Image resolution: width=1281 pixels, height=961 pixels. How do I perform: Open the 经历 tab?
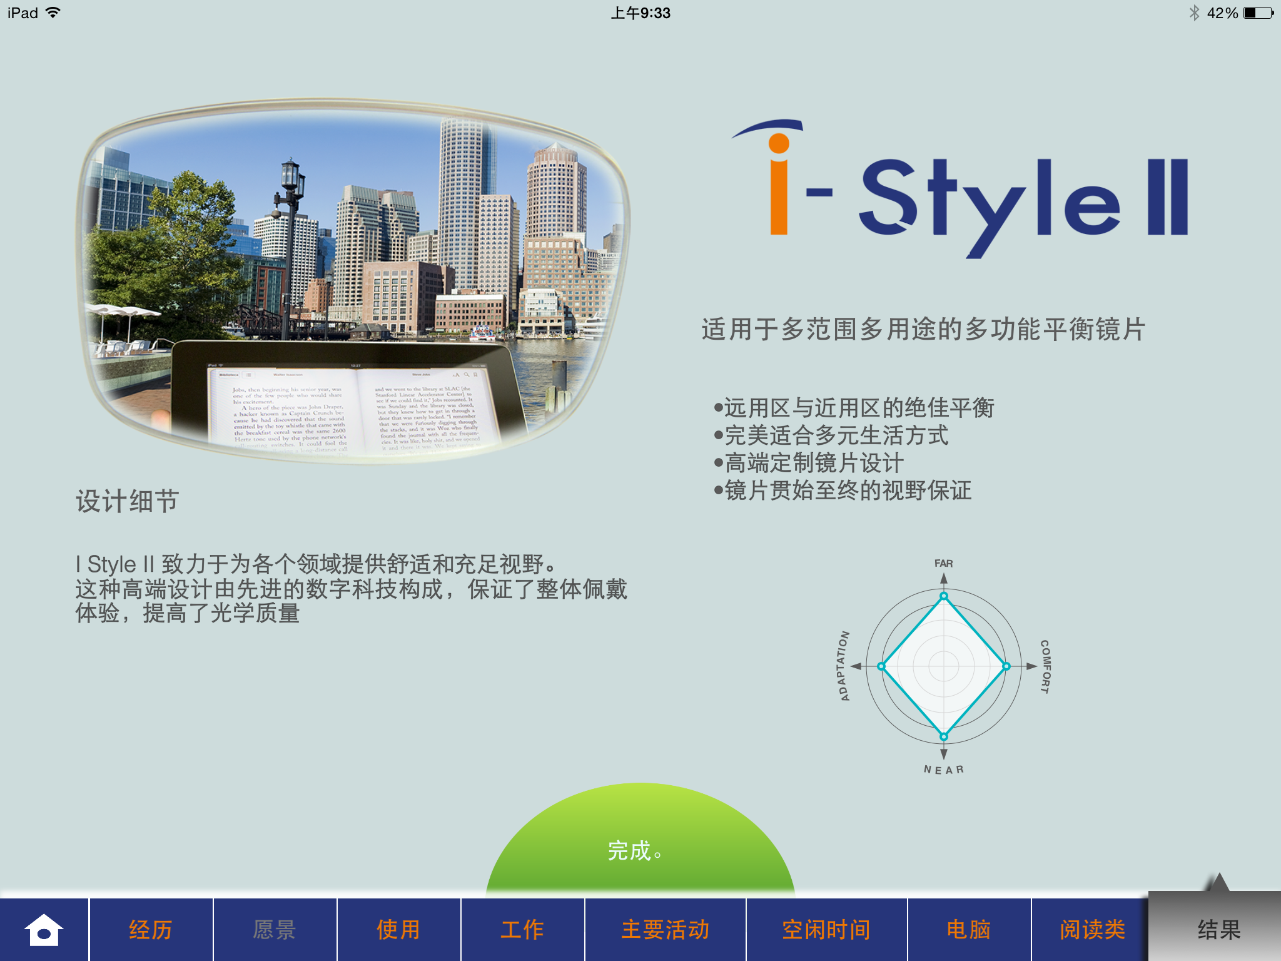[x=151, y=930]
